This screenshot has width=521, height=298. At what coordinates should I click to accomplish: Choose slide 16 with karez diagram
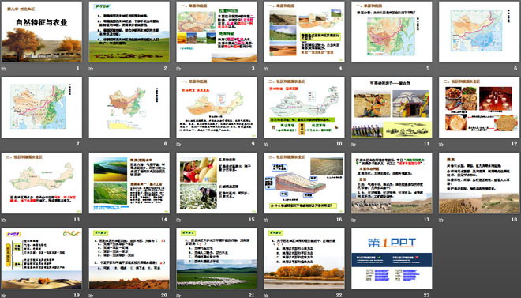point(304,183)
